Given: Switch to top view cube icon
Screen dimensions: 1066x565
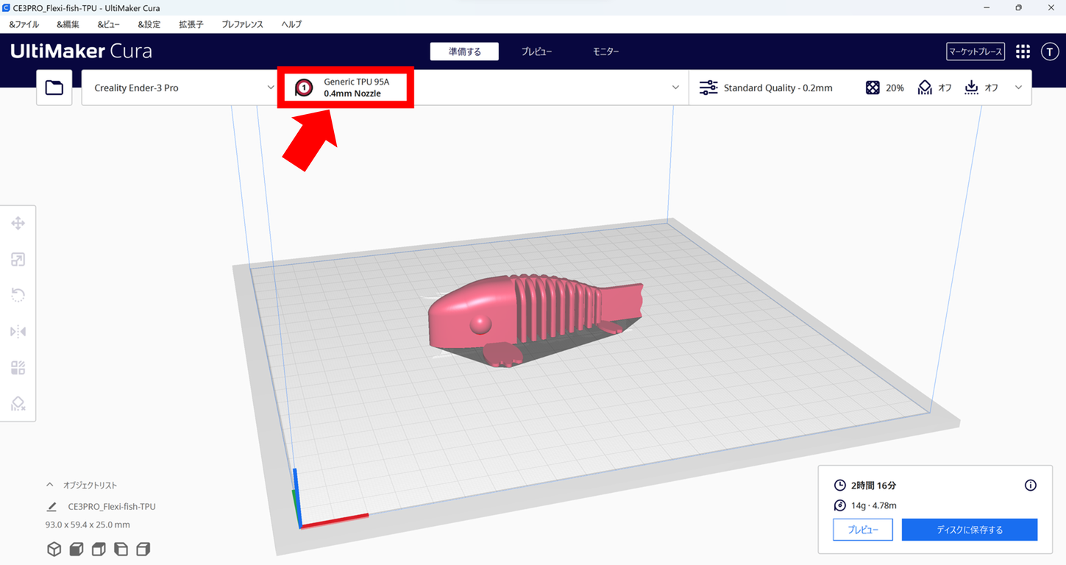Looking at the screenshot, I should 99,549.
